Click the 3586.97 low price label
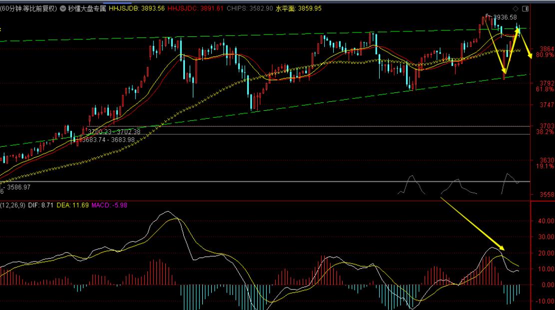This screenshot has width=555, height=310. [x=19, y=187]
